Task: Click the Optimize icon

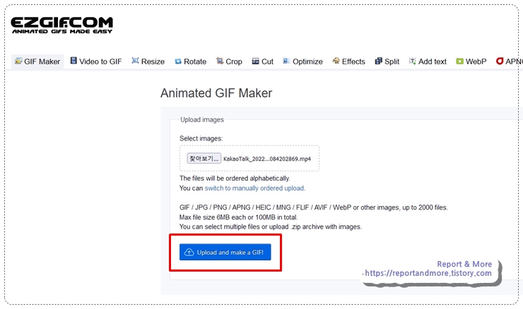Action: [x=286, y=61]
